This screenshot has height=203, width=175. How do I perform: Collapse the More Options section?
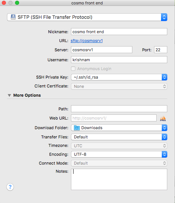pyautogui.click(x=9, y=95)
